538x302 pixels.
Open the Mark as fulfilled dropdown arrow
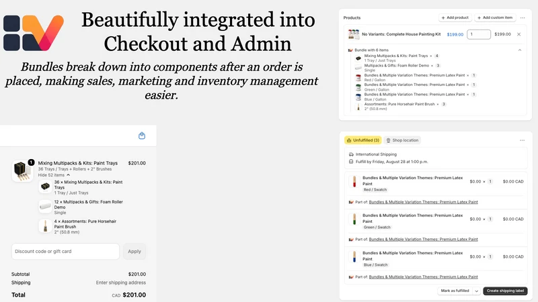coord(477,291)
